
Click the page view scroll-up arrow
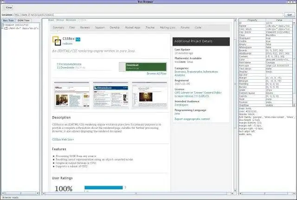click(235, 20)
